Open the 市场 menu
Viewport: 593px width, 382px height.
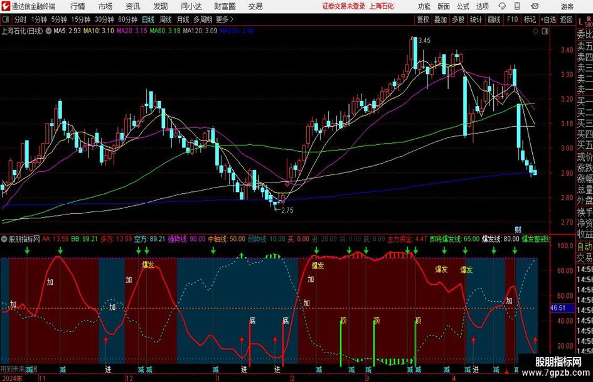click(x=105, y=6)
